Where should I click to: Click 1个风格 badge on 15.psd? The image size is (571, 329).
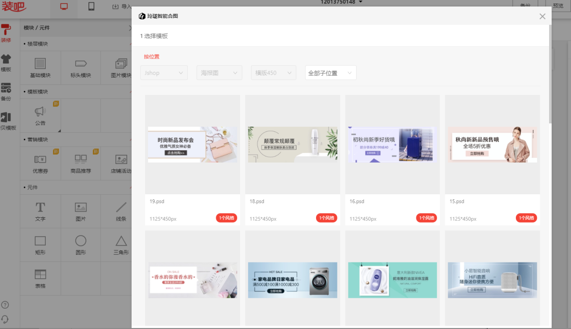(527, 218)
